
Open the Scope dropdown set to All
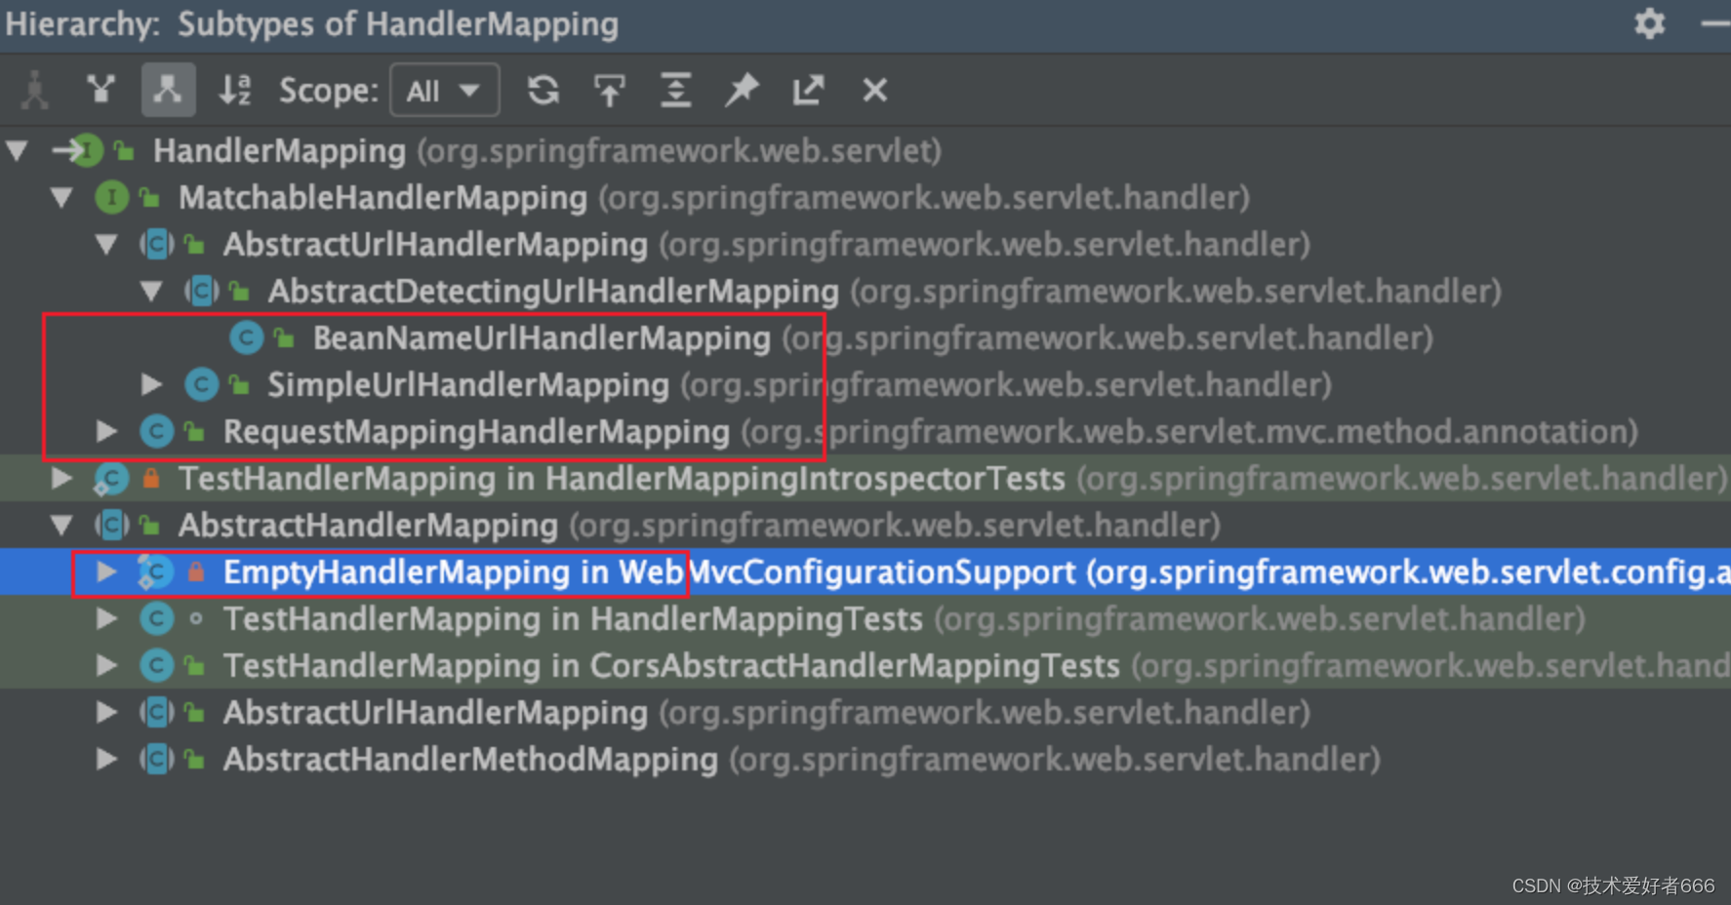444,91
